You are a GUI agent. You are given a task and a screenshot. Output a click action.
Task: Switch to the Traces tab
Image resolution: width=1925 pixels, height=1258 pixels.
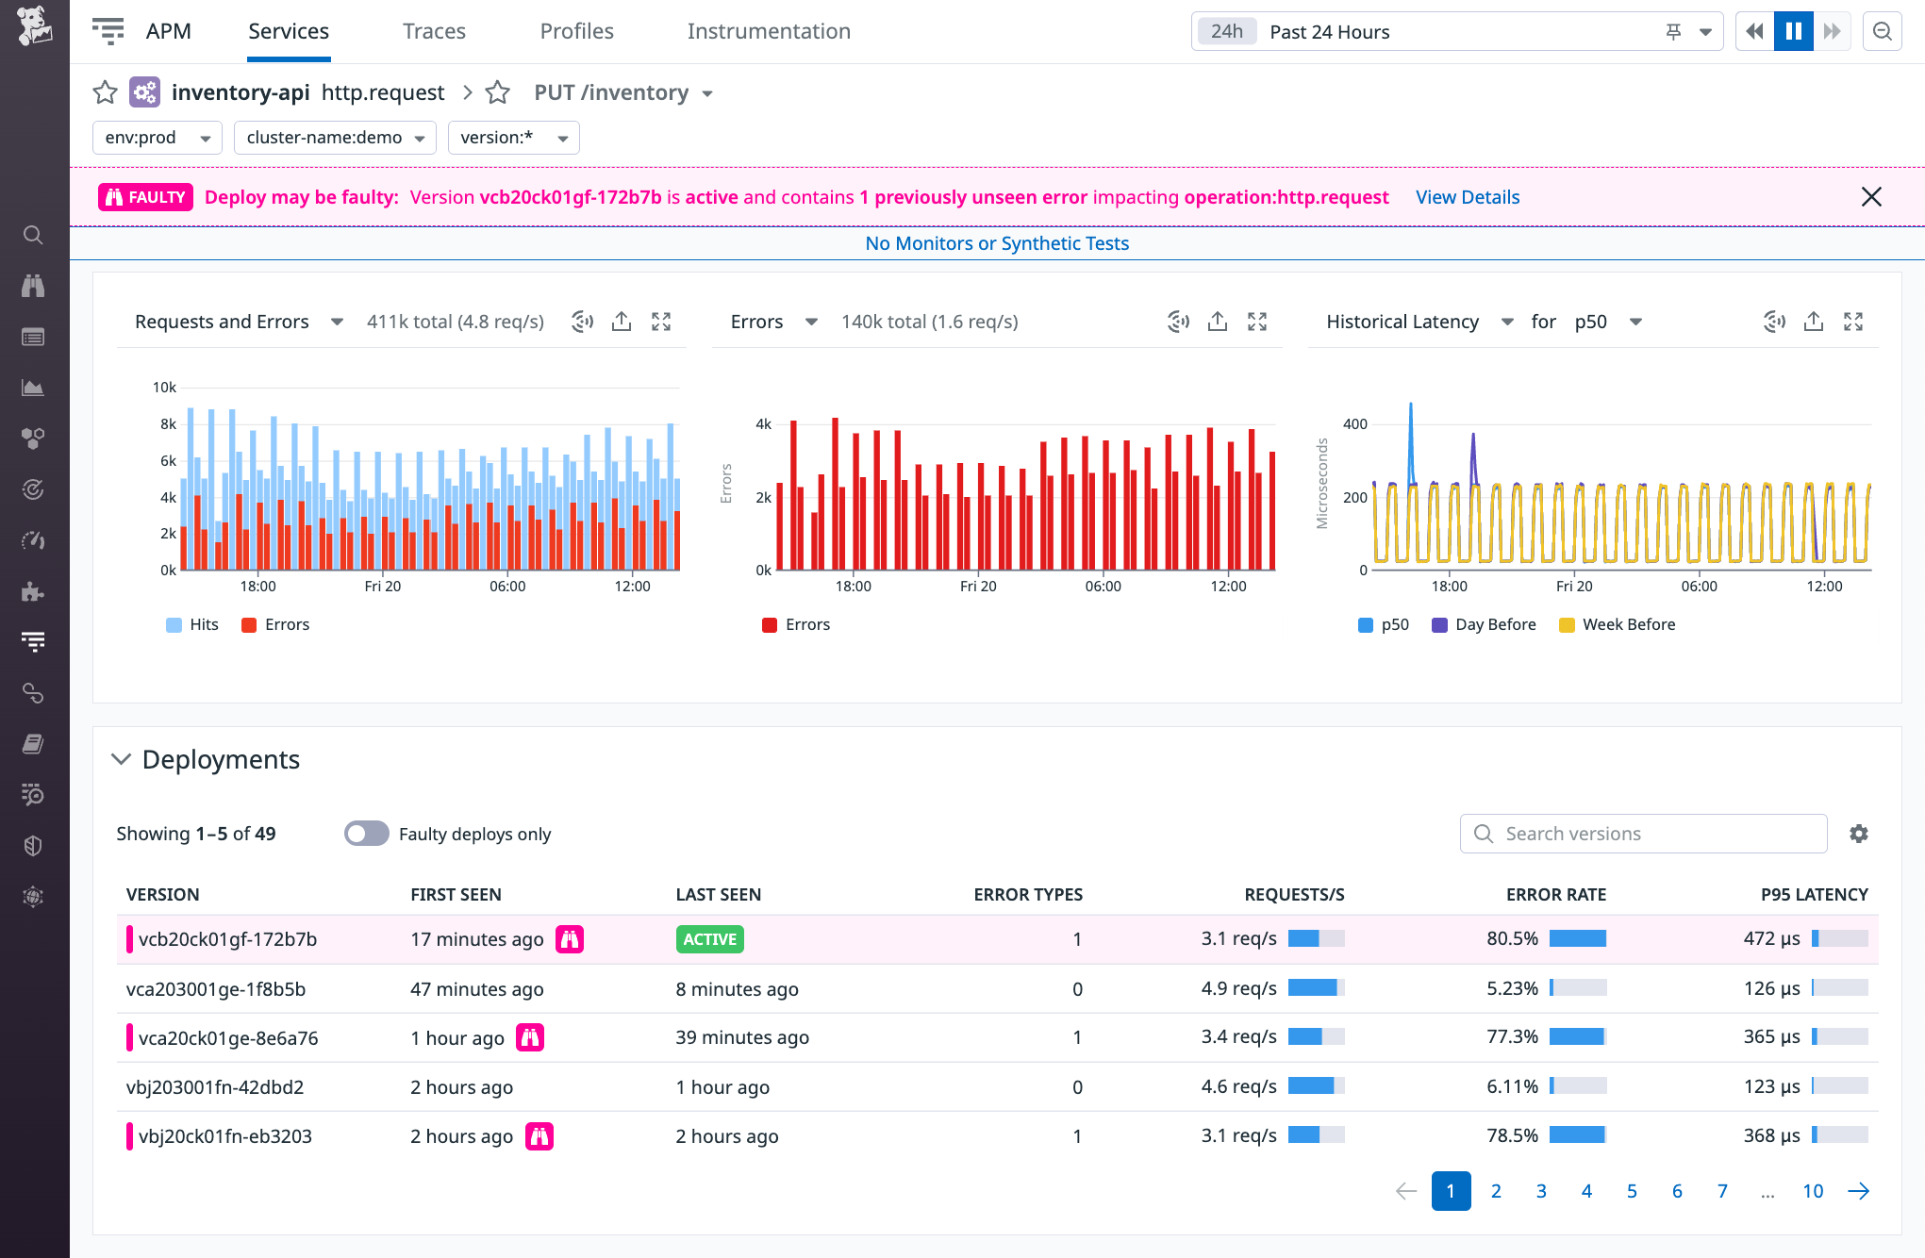[434, 31]
